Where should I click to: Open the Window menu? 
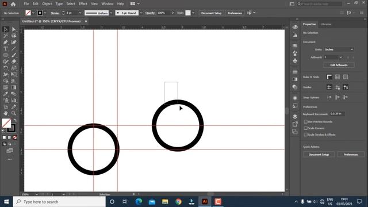108,4
